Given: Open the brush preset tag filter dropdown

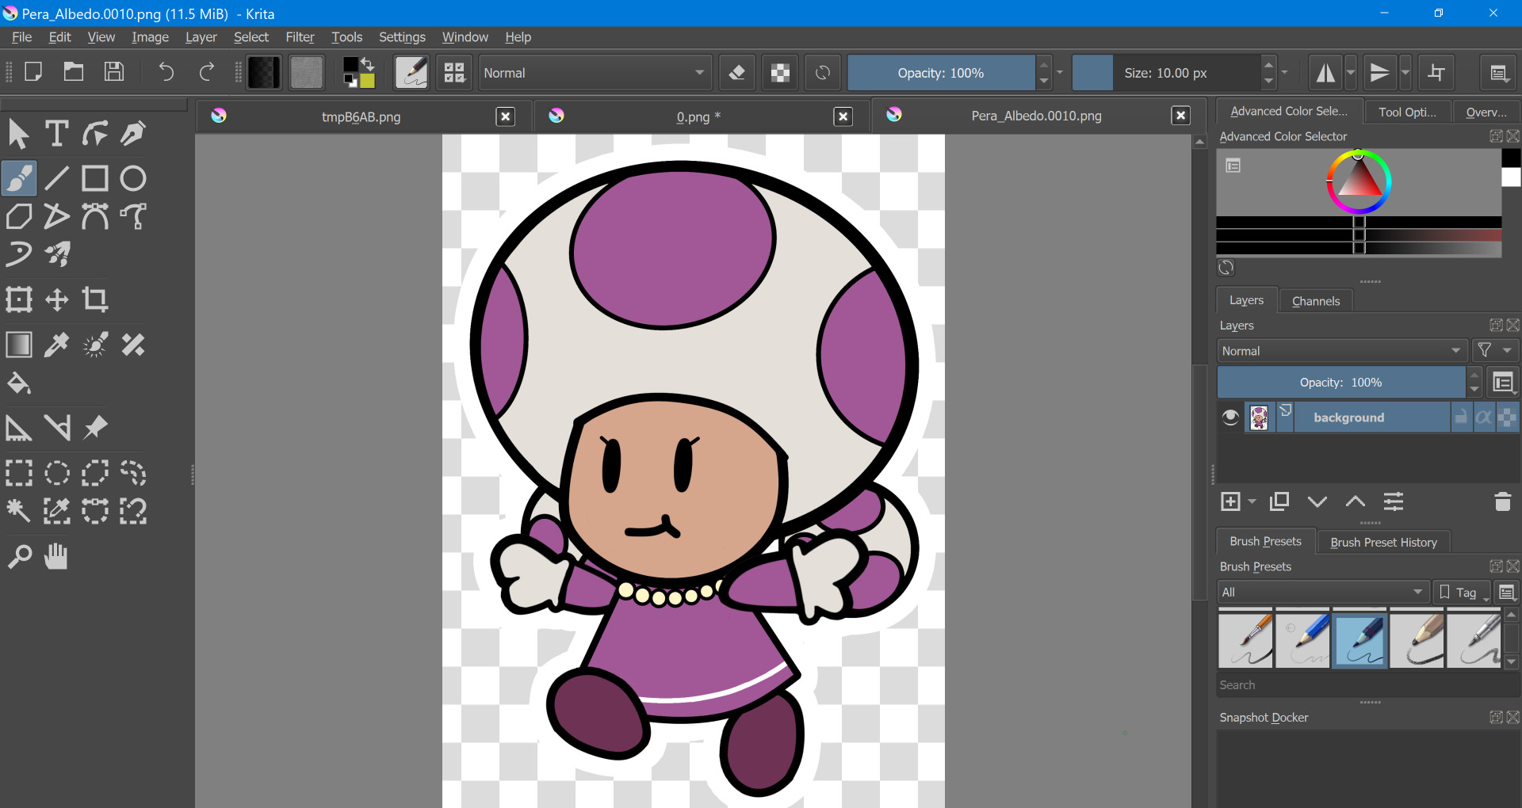Looking at the screenshot, I should [x=1322, y=591].
